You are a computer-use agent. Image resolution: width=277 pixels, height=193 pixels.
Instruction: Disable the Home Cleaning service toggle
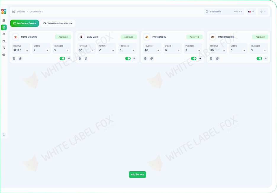click(62, 58)
